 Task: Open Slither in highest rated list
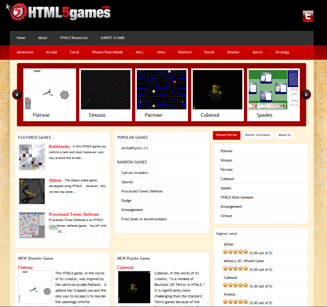229,244
